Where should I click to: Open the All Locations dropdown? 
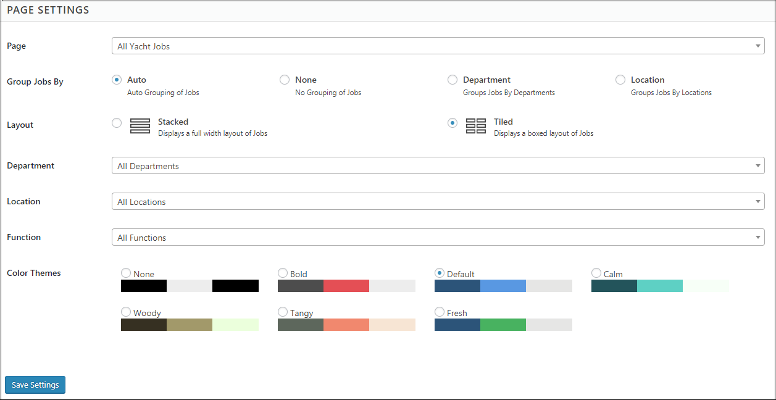pos(438,202)
